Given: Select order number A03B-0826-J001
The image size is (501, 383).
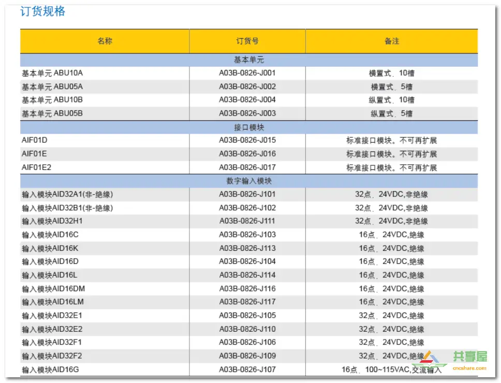Looking at the screenshot, I should [248, 73].
